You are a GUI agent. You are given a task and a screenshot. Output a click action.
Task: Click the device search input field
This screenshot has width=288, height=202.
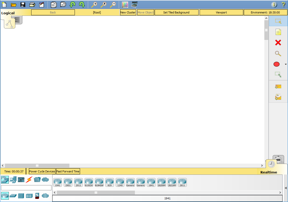[x=26, y=188]
